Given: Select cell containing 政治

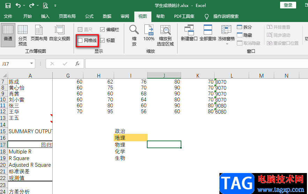Looking at the screenshot, I should (130, 131).
